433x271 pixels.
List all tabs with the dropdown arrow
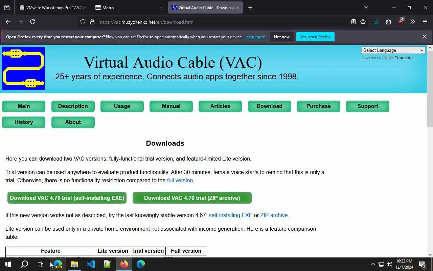pos(366,7)
